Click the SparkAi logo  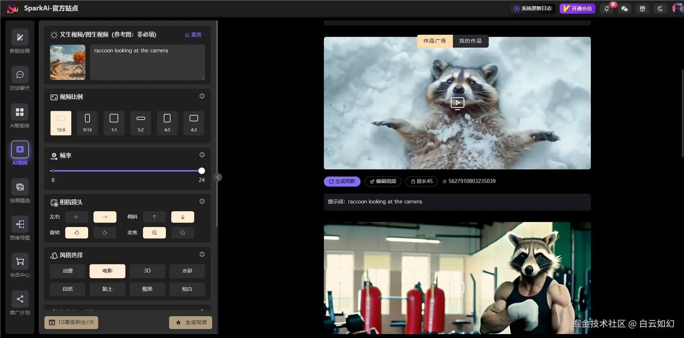[13, 9]
